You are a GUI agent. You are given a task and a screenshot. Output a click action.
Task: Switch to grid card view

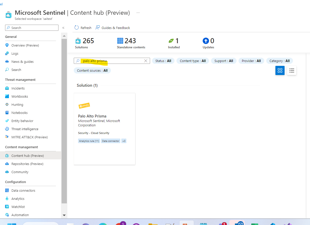point(280,70)
